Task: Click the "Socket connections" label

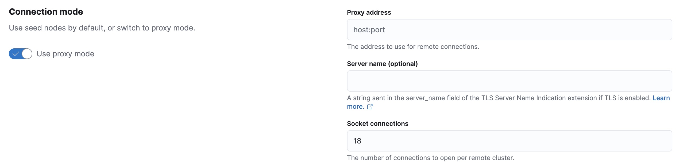Action: 377,123
